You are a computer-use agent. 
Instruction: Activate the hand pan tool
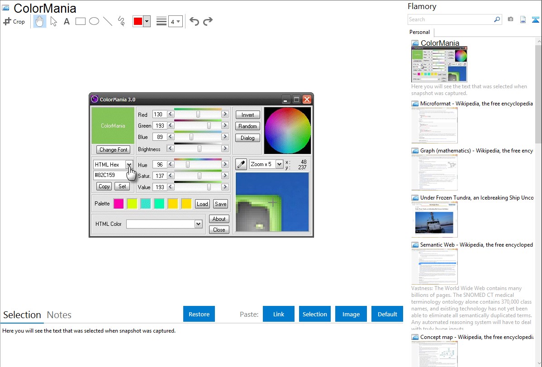pos(39,21)
